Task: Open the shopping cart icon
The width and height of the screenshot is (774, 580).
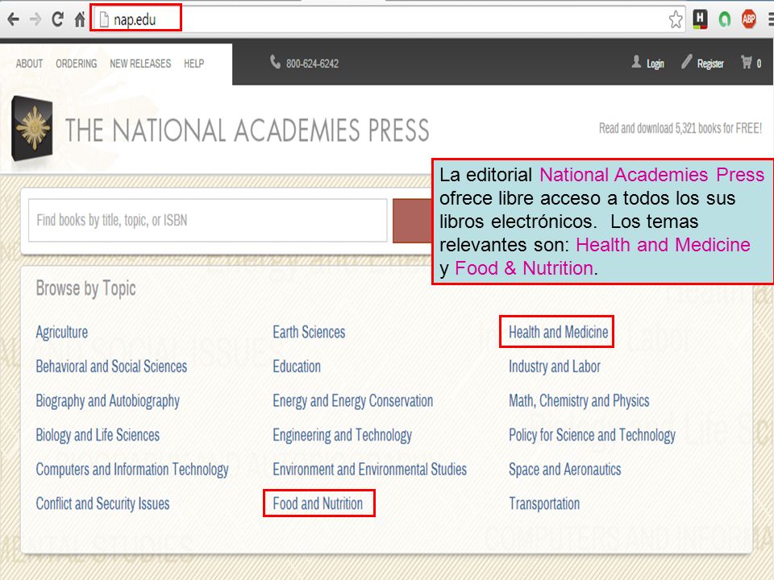Action: coord(746,62)
